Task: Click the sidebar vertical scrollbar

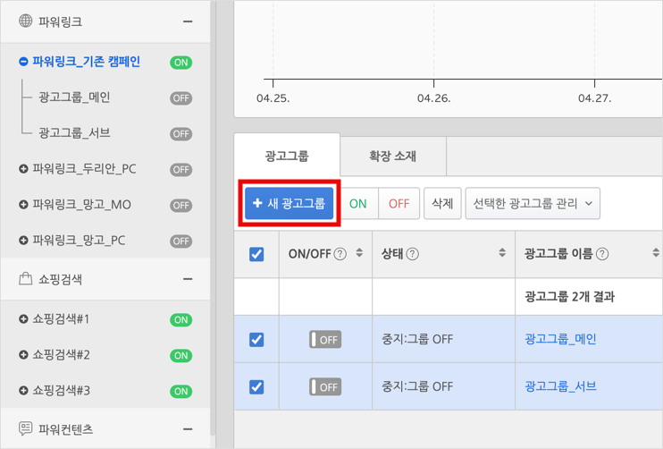Action: [213, 218]
